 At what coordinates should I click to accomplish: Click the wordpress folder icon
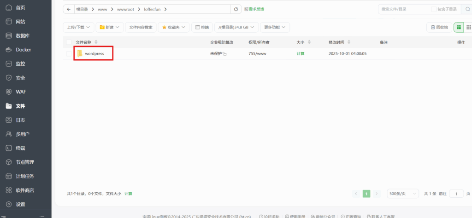click(x=80, y=53)
